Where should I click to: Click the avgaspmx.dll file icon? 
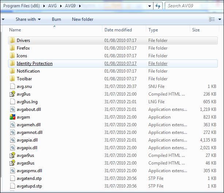pyautogui.click(x=12, y=171)
